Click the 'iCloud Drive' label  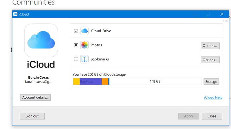click(x=101, y=31)
